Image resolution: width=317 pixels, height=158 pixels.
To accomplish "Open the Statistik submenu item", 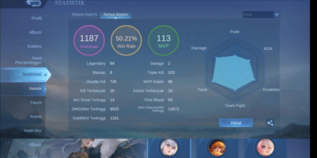I will [x=35, y=89].
